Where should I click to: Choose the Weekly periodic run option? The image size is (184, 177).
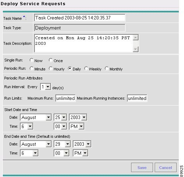86,68
